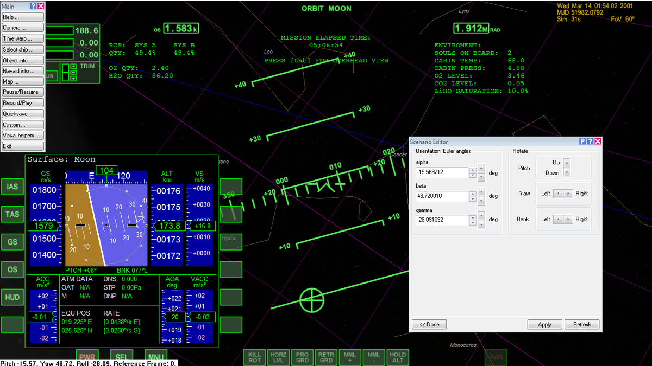Decrease alpha with the large down arrow
The image size is (652, 366).
coord(481,177)
